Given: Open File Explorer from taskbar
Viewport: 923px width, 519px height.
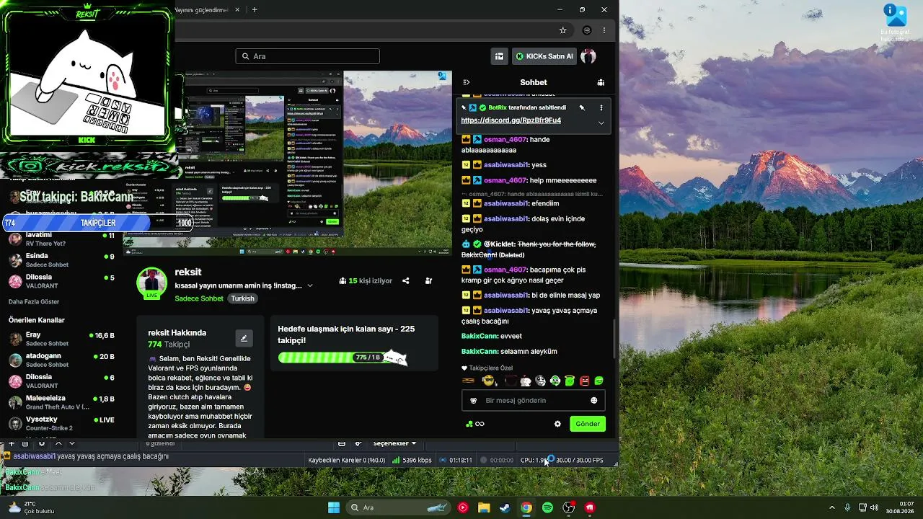Looking at the screenshot, I should tap(484, 507).
